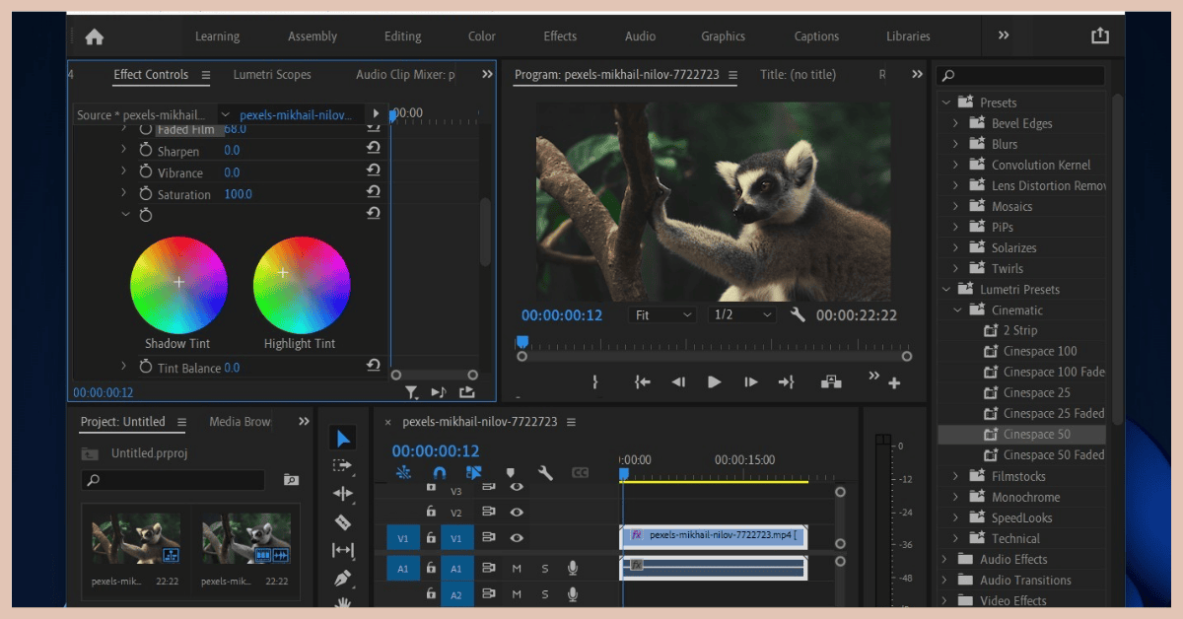Open the Lumetri Scopes tab
Image resolution: width=1183 pixels, height=619 pixels.
[272, 75]
